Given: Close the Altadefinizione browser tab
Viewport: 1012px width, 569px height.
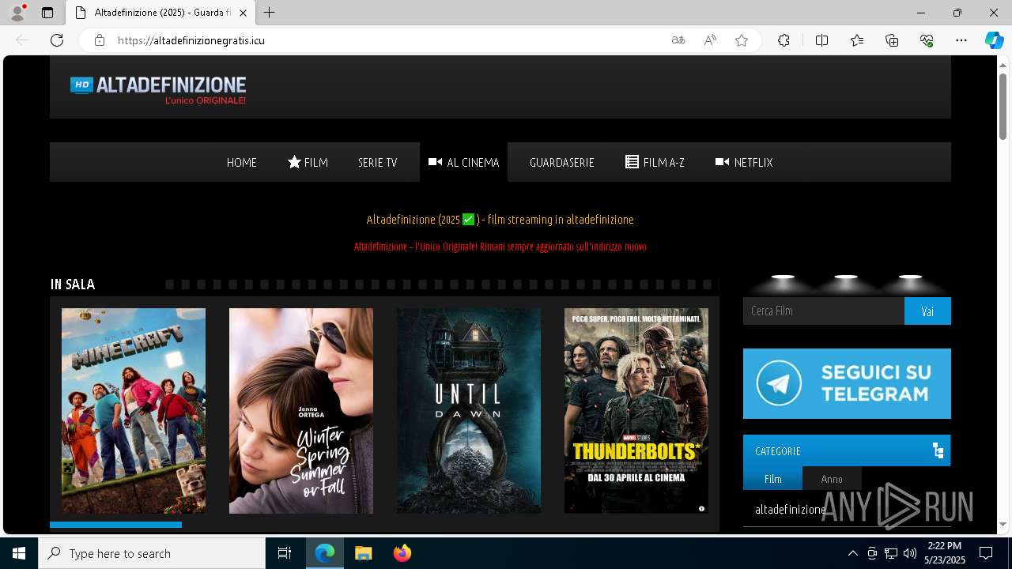Looking at the screenshot, I should [244, 13].
